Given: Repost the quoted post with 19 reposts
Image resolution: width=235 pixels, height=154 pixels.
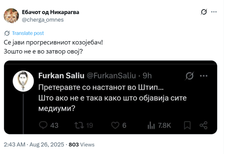Looking at the screenshot, I should coord(79,125).
